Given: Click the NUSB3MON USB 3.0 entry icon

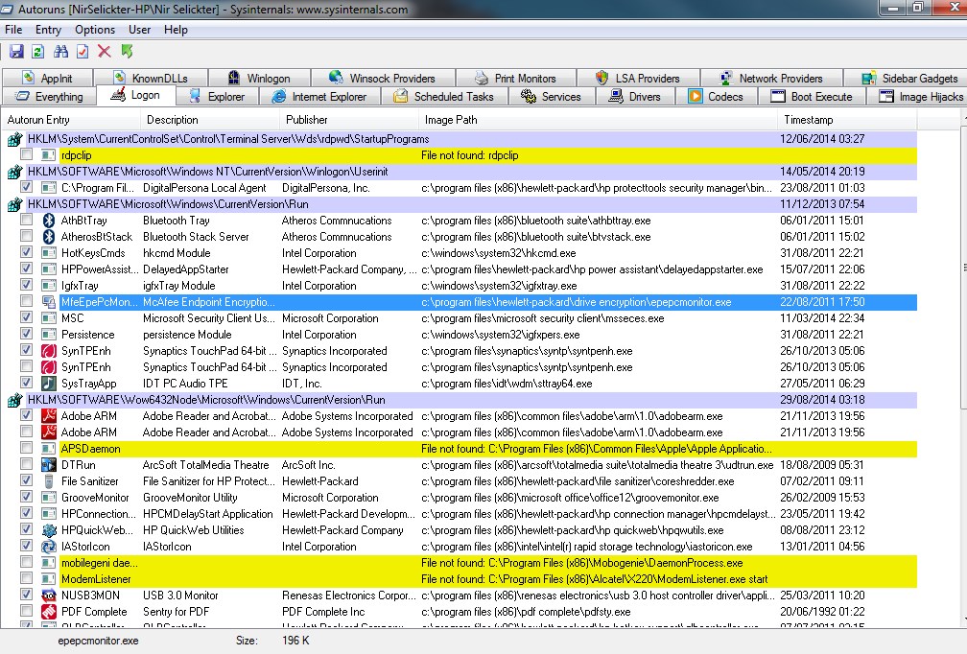Looking at the screenshot, I should click(x=49, y=596).
